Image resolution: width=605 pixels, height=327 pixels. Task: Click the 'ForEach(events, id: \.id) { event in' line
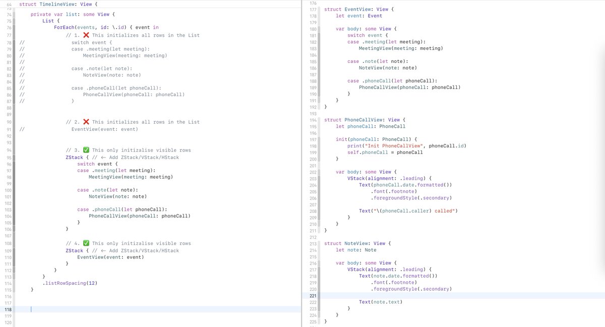(x=106, y=28)
